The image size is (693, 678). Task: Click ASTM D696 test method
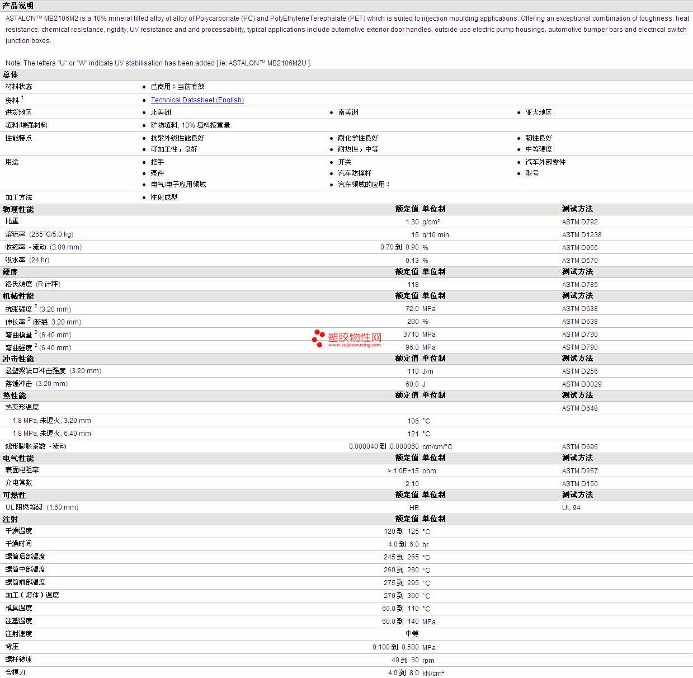[579, 447]
